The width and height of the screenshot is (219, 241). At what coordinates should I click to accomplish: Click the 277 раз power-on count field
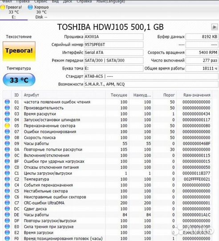[x=202, y=61]
